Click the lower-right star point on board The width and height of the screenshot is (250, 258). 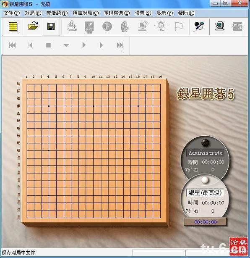[138, 195]
